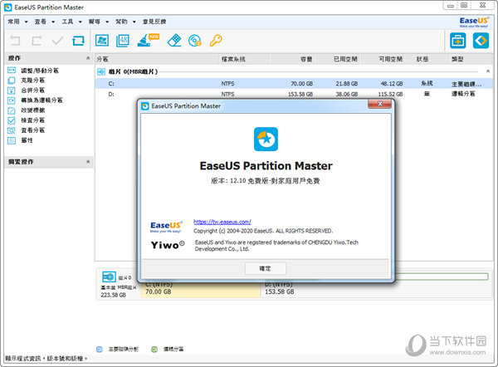
Task: Collapse the 磁片 0 group in partition list
Action: pyautogui.click(x=488, y=71)
